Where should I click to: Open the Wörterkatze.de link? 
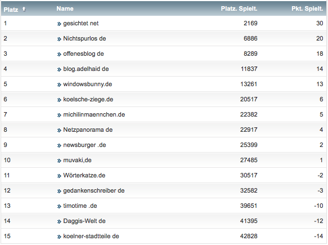84,175
